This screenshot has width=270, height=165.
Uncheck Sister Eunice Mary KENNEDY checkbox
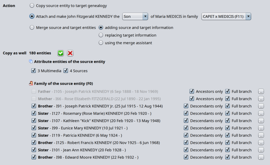(x=34, y=128)
